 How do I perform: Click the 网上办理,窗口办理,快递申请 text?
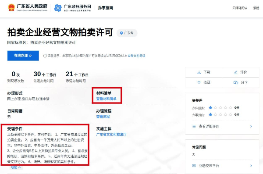click(x=28, y=99)
